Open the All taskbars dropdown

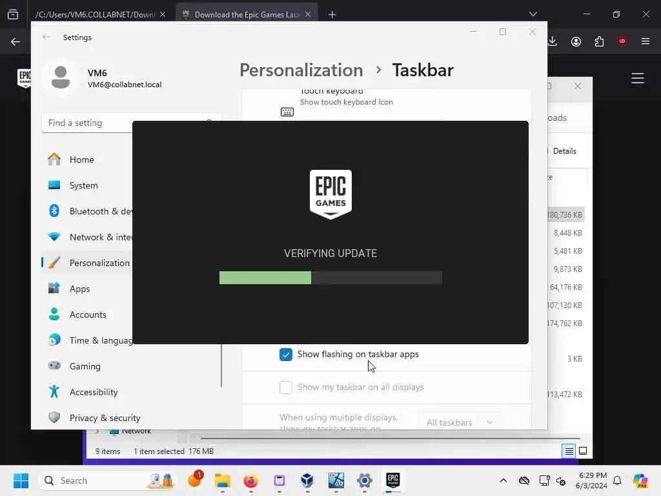pyautogui.click(x=460, y=422)
